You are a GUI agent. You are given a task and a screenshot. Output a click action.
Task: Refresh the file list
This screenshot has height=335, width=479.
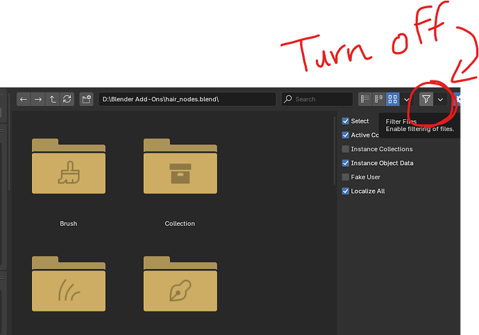coord(67,99)
